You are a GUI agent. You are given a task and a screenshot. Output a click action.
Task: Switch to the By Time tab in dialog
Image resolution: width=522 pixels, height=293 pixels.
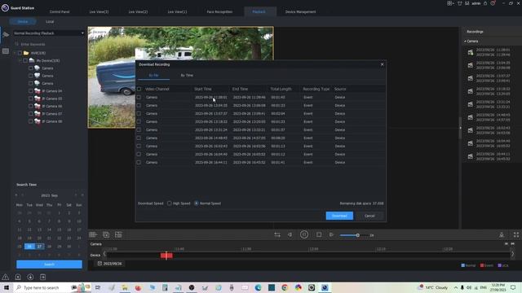point(187,76)
